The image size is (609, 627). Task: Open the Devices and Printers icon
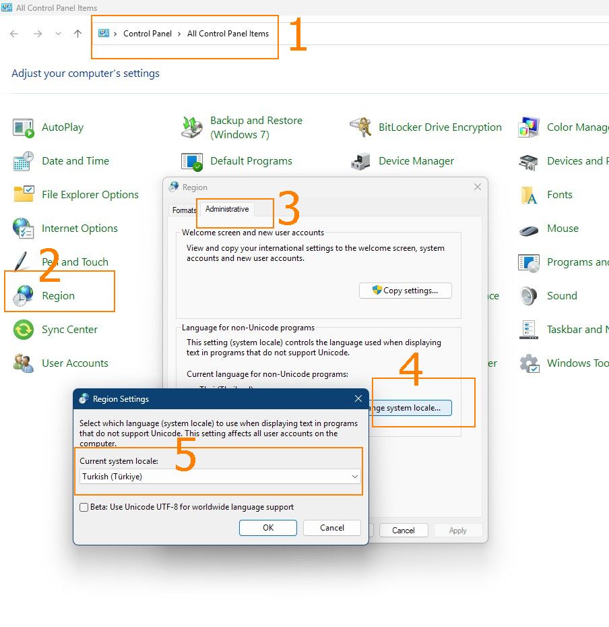pyautogui.click(x=529, y=162)
